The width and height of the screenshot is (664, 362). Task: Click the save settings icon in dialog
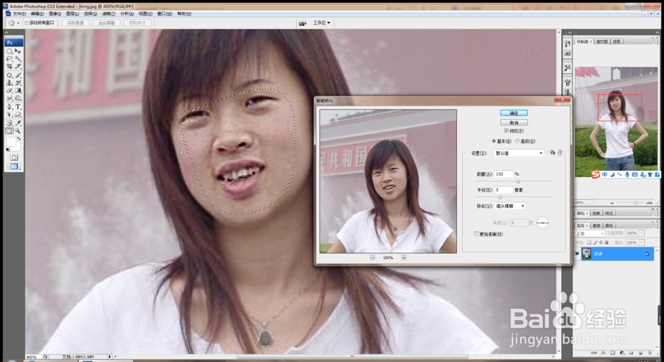tap(552, 152)
